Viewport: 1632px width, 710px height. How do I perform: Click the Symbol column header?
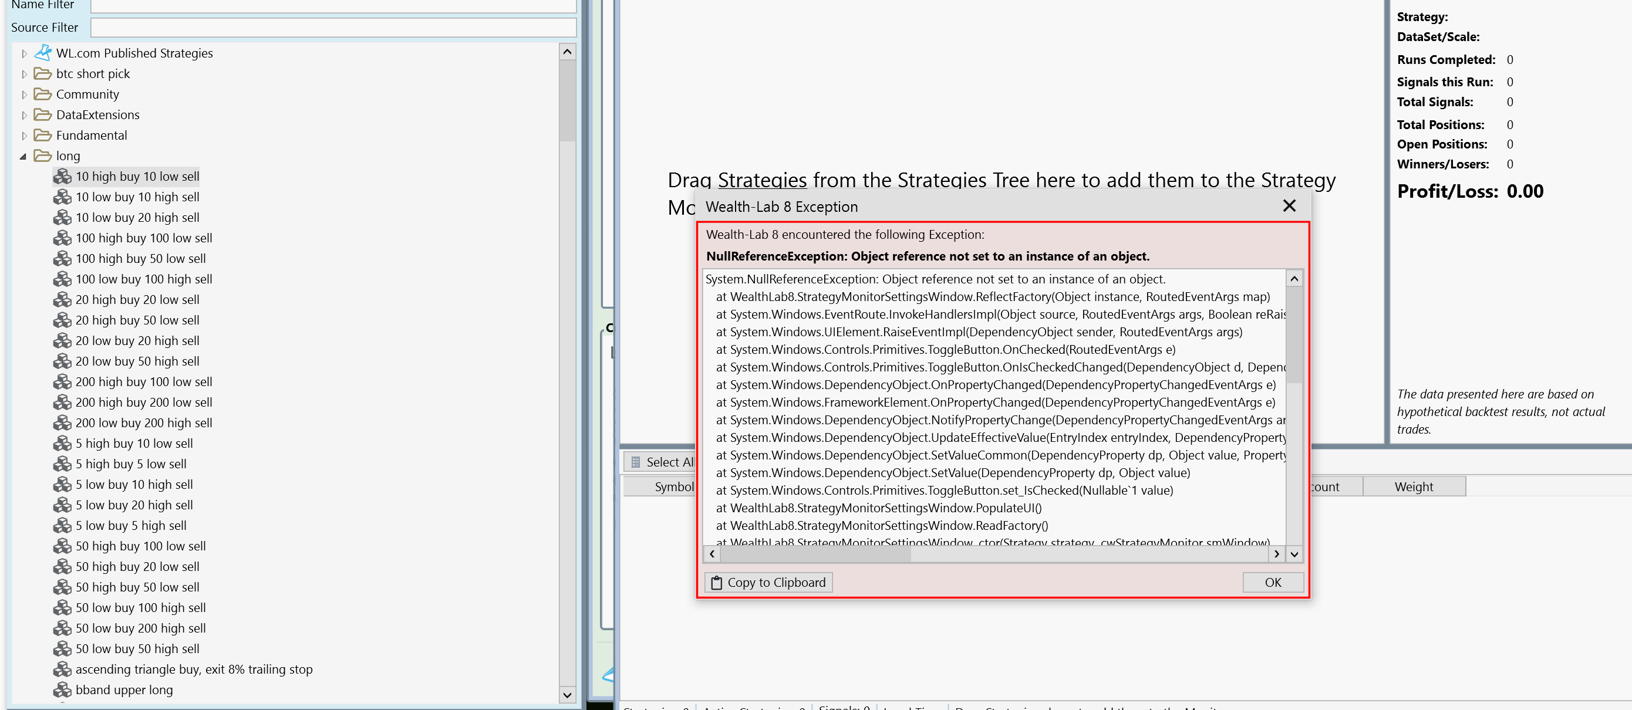[x=660, y=486]
